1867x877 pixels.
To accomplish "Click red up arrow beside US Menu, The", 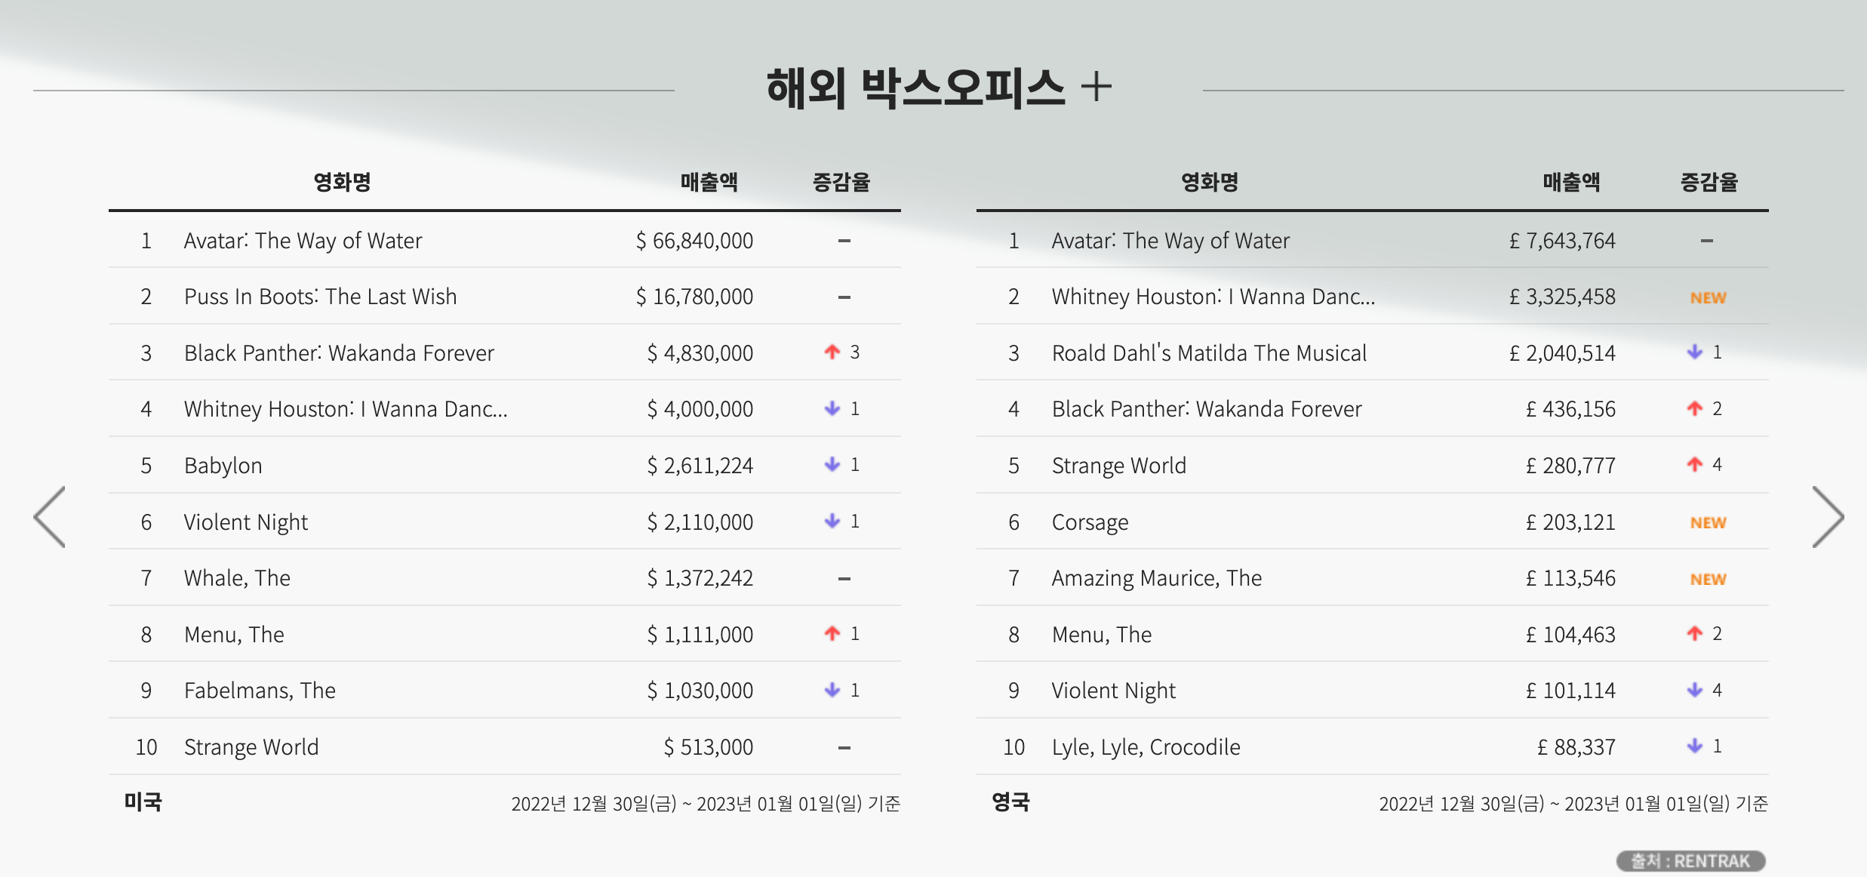I will (x=832, y=634).
